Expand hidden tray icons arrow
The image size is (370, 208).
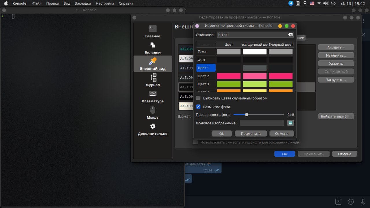pos(319,3)
